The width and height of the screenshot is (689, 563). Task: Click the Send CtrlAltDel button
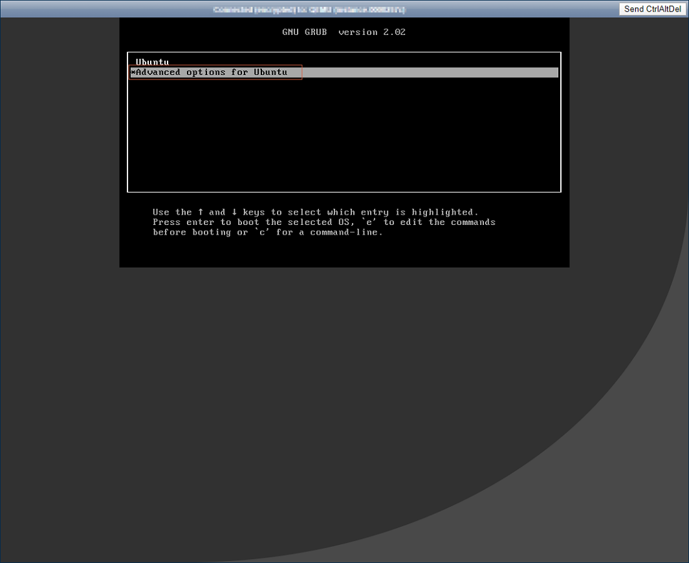pyautogui.click(x=653, y=9)
